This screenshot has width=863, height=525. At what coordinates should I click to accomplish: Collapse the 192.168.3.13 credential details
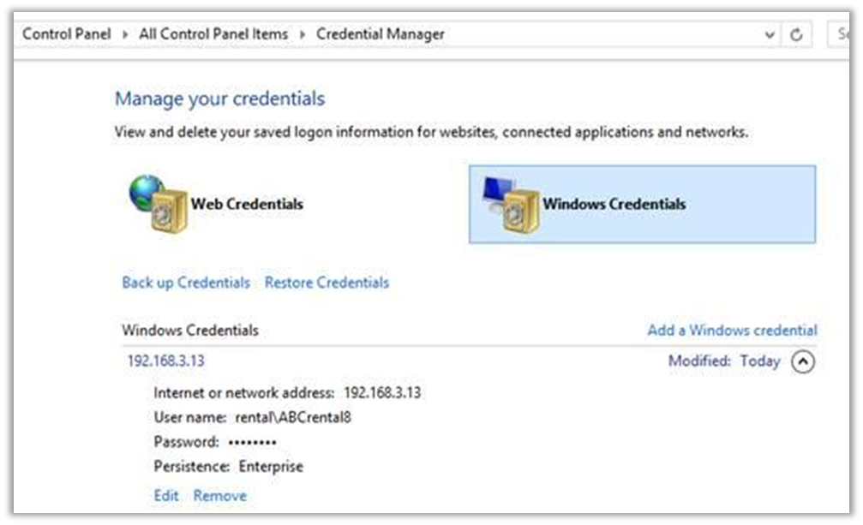(801, 361)
